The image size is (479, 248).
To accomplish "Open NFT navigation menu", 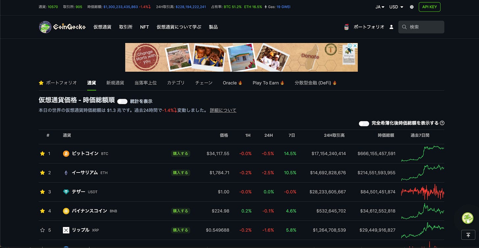I will pos(144,27).
